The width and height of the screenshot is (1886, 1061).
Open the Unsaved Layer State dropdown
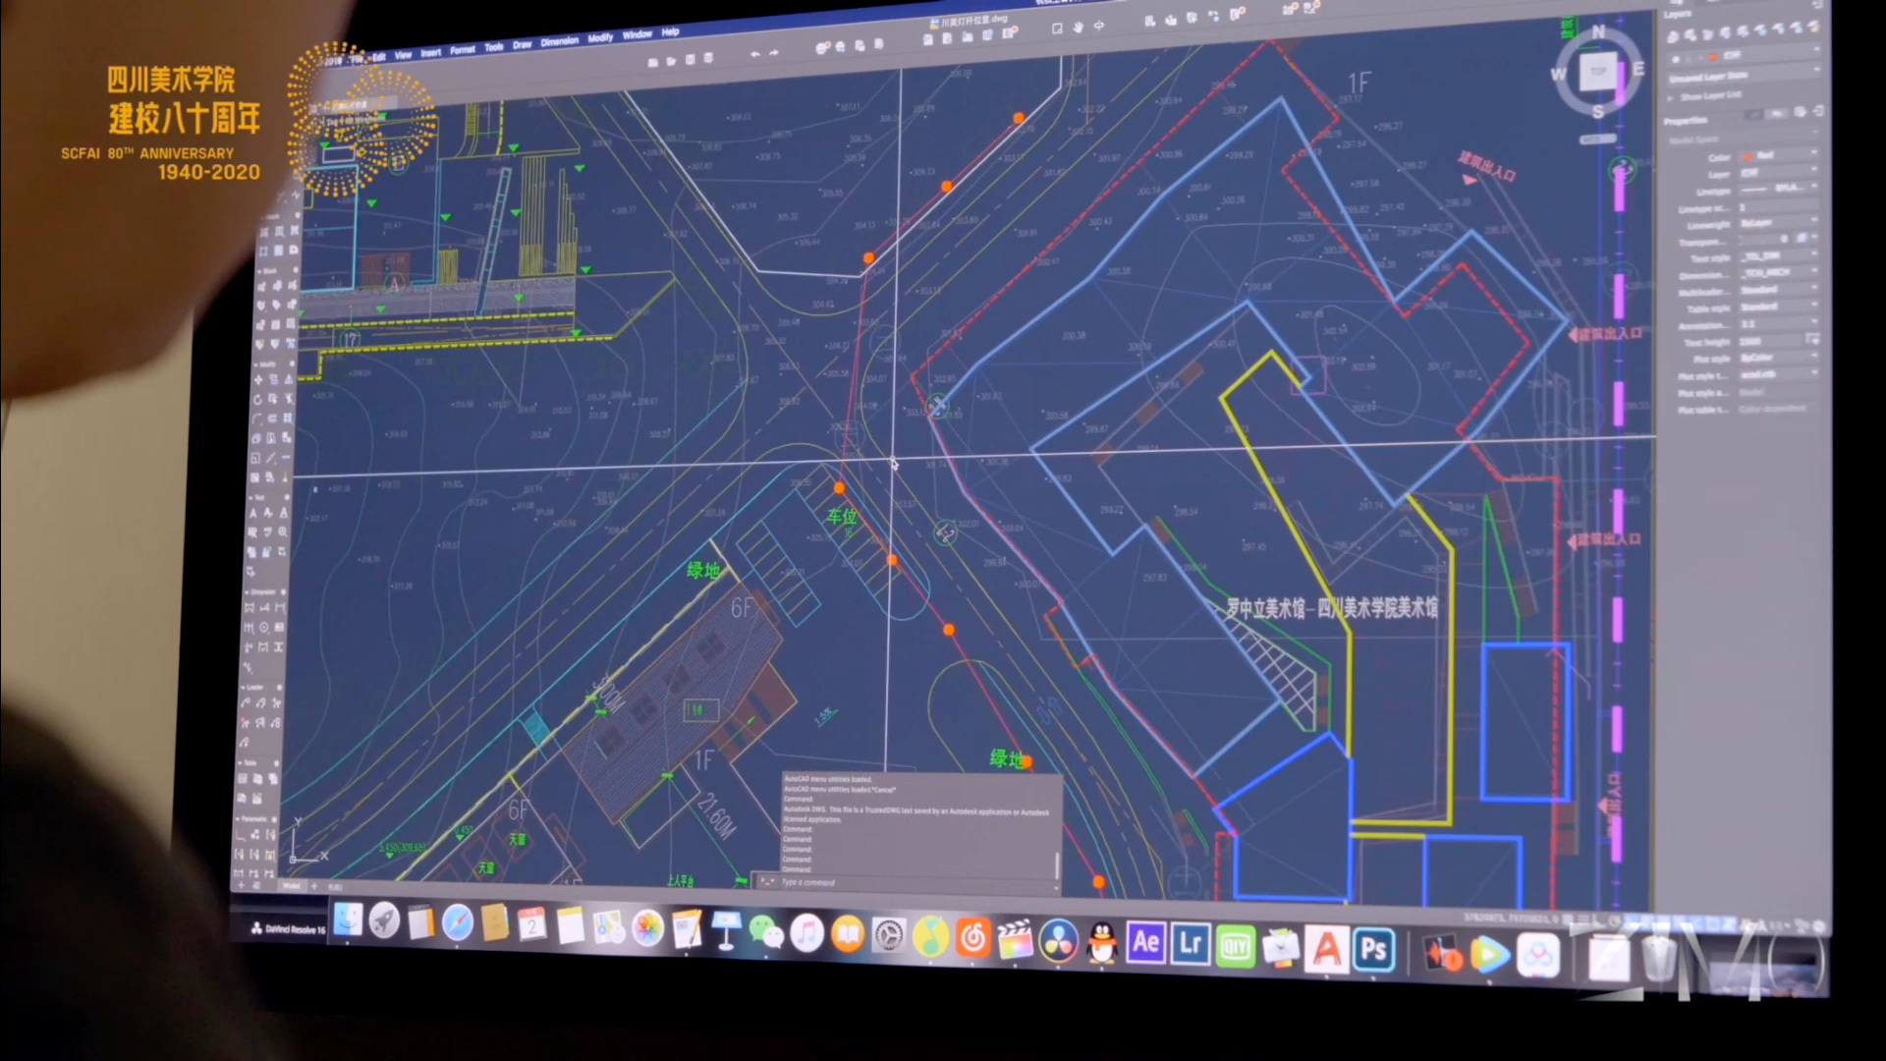(x=1745, y=77)
